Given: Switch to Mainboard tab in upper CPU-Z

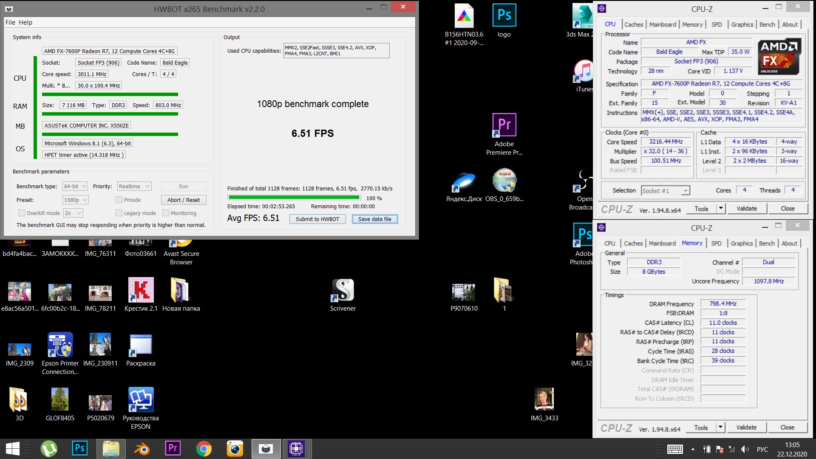Looking at the screenshot, I should tap(663, 25).
